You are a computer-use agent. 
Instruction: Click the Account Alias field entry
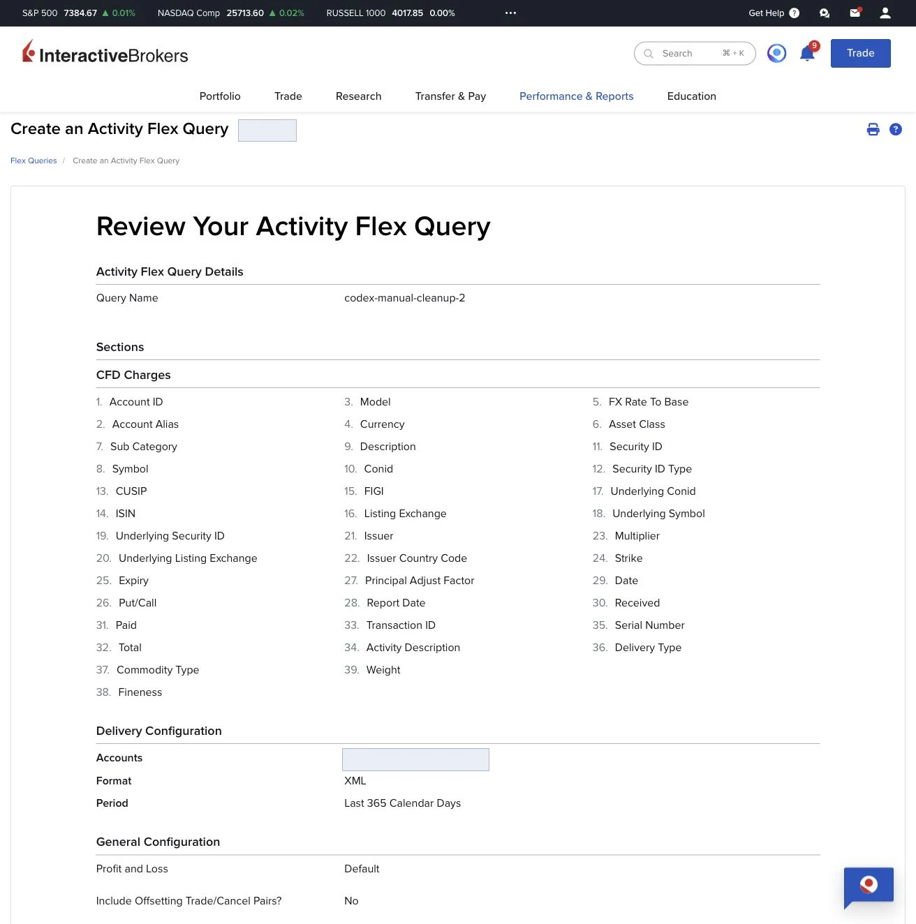point(145,424)
